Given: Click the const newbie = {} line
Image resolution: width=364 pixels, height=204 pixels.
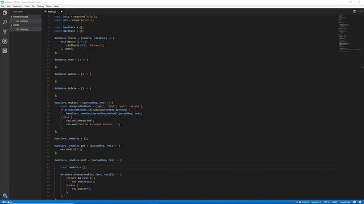Looking at the screenshot, I should pyautogui.click(x=73, y=167).
